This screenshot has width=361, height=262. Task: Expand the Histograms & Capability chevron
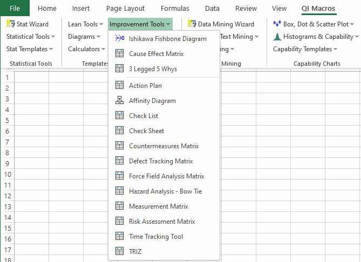pos(356,37)
